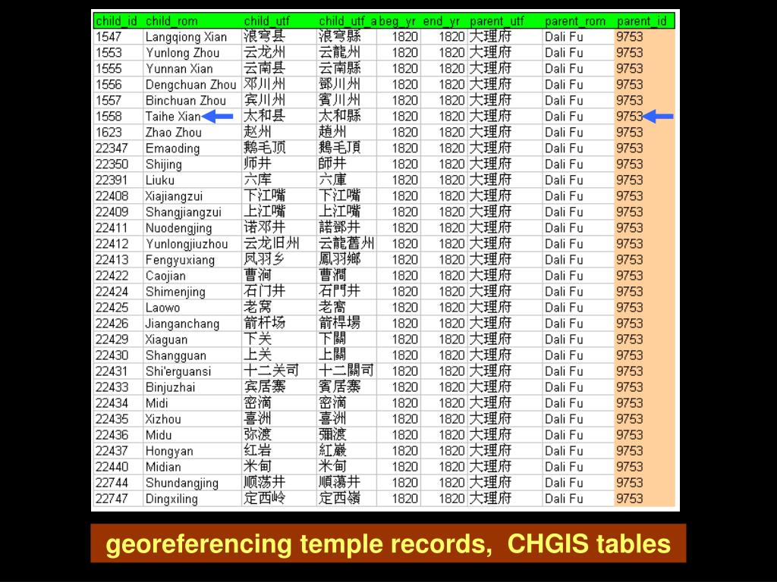Click child_id cell 1555

pyautogui.click(x=118, y=69)
